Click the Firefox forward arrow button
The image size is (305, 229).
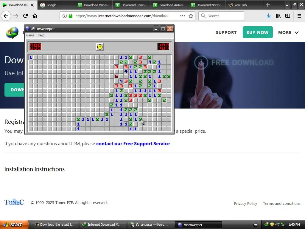[16, 16]
